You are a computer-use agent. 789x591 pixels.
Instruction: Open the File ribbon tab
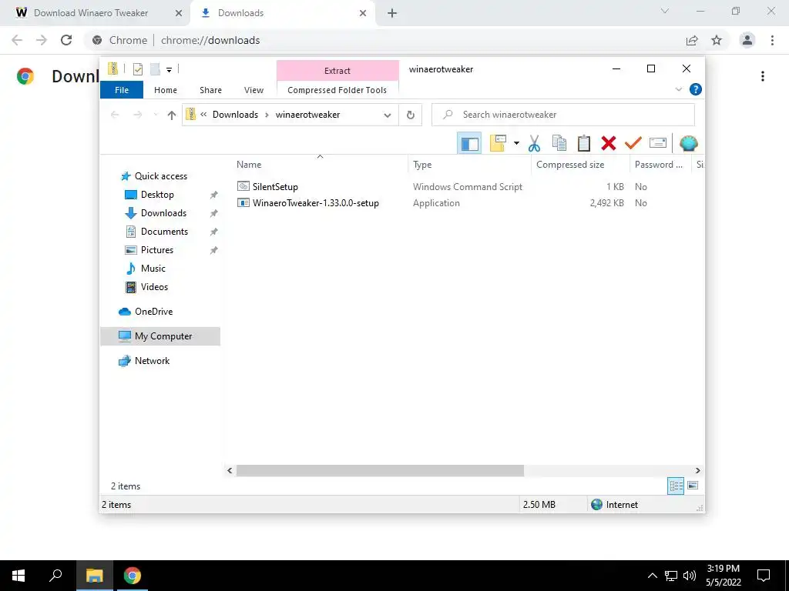[122, 90]
